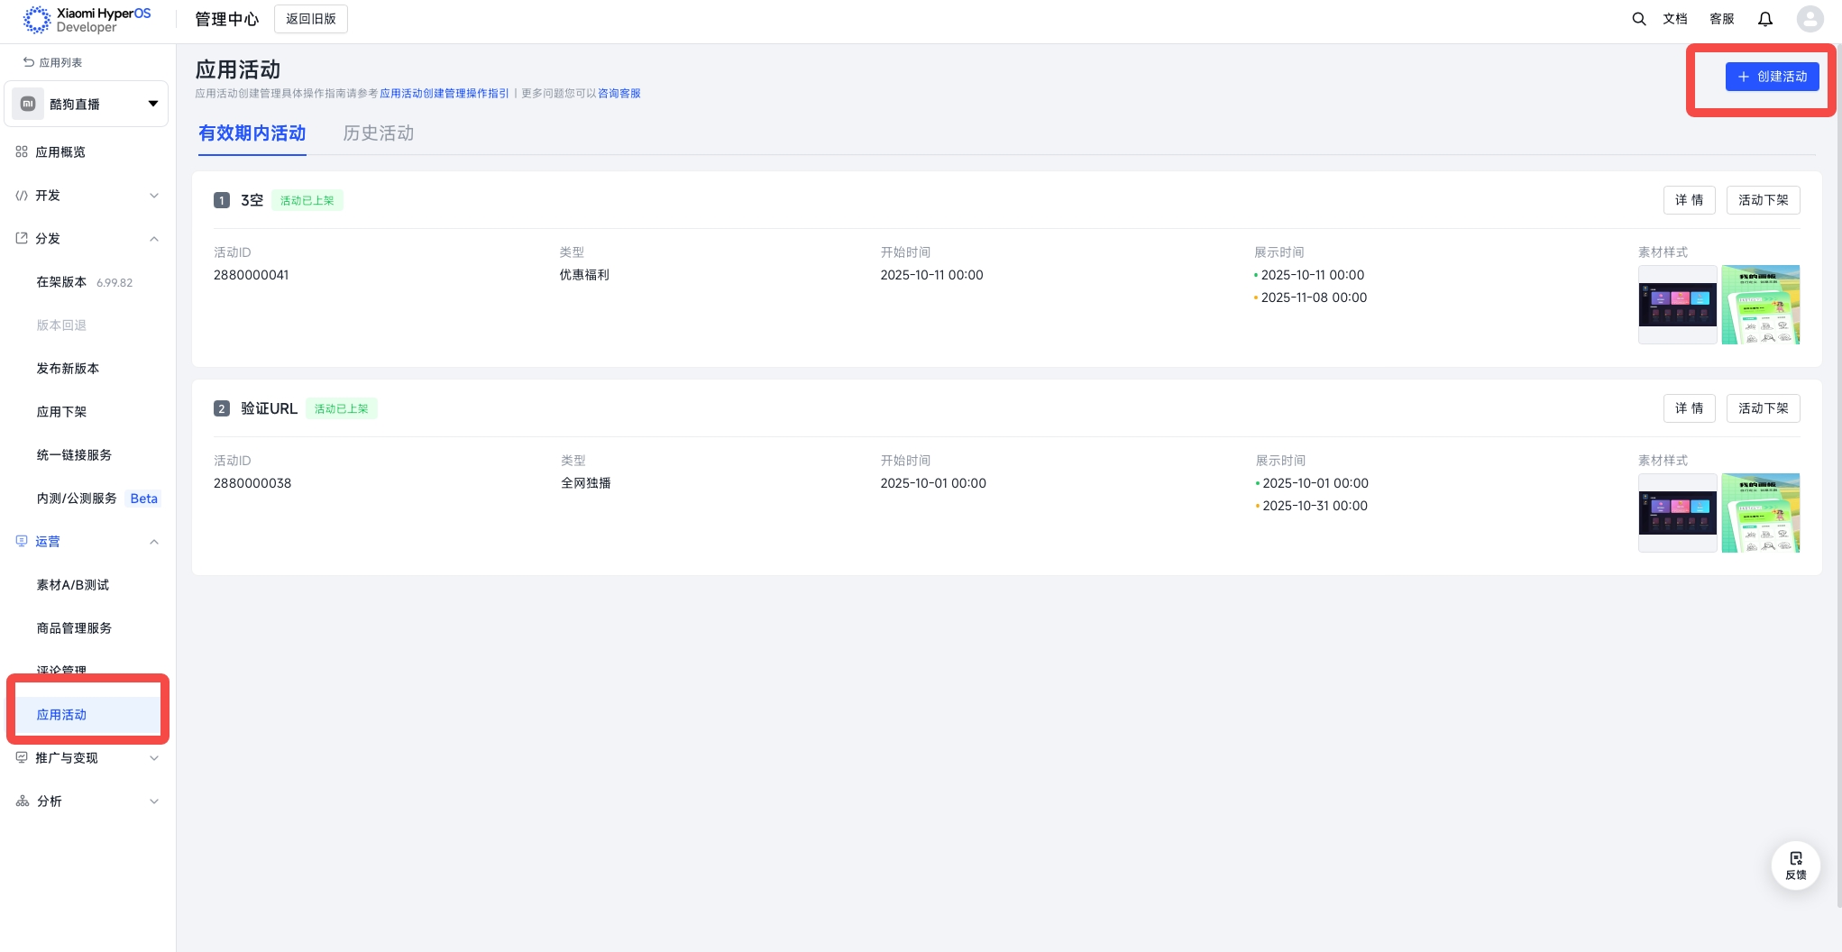Click the search magnifier icon
Screen dimensions: 1842x952
click(x=1638, y=19)
